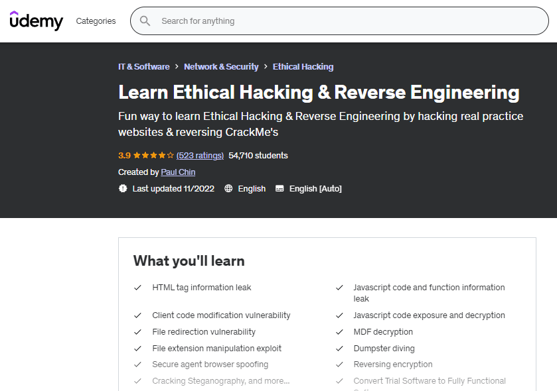
Task: Click checkmark beside MDF decryption
Action: [339, 332]
